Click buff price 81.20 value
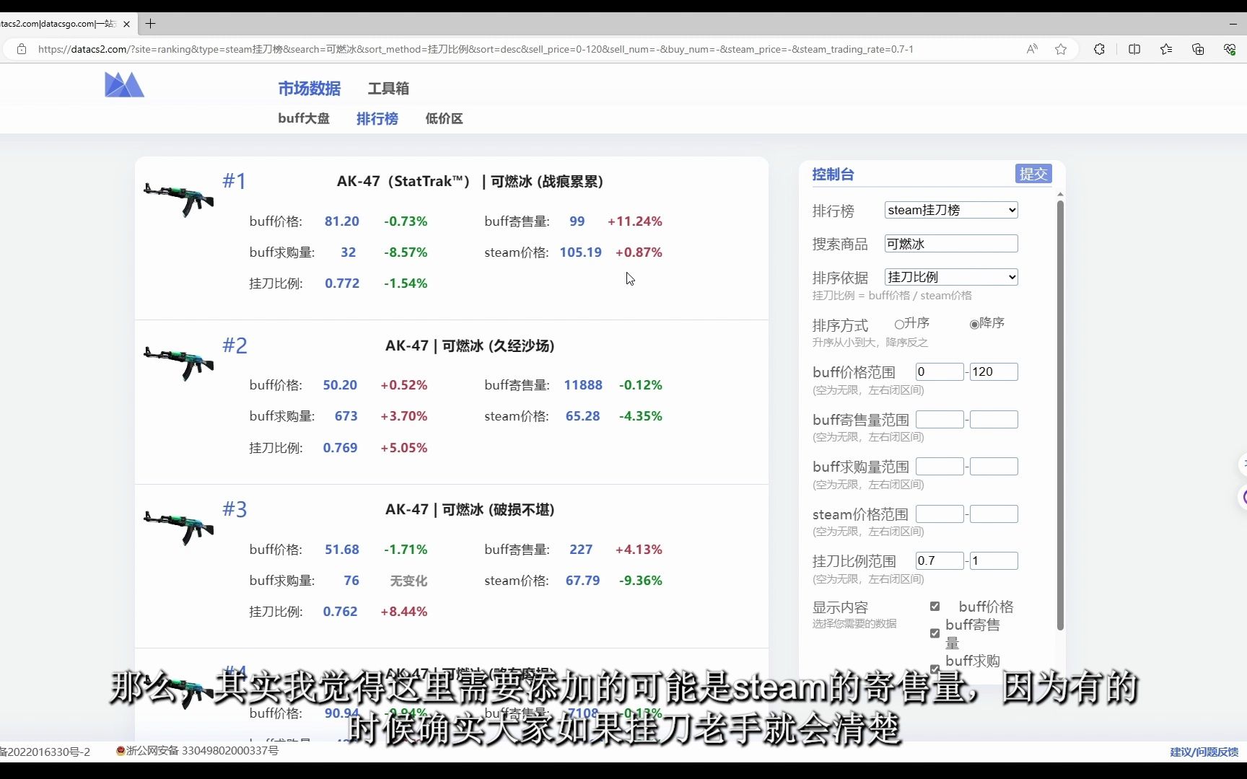 click(341, 221)
